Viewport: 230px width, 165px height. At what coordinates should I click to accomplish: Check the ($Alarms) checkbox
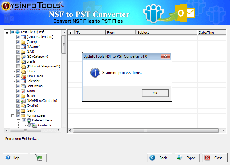[x=18, y=47]
